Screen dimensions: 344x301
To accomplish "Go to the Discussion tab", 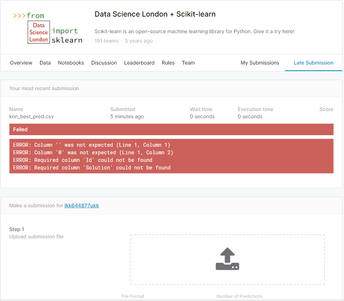I will pyautogui.click(x=104, y=63).
